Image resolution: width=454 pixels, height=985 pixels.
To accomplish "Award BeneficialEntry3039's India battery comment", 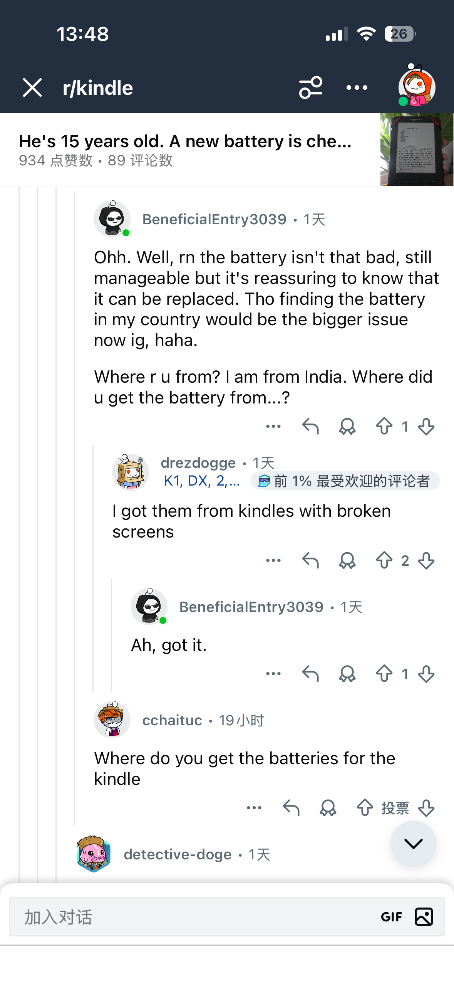I will (347, 427).
